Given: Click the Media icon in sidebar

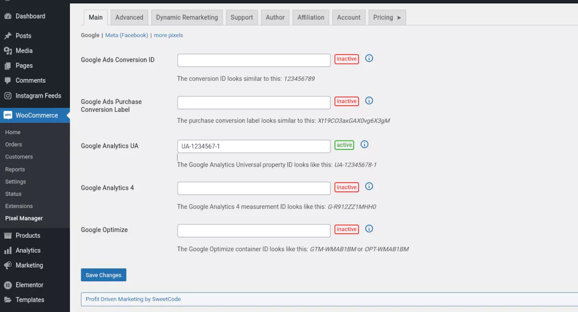Looking at the screenshot, I should 8,51.
